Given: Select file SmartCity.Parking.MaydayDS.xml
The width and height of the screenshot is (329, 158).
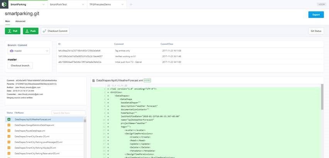Looking at the screenshot, I should point(35,148).
